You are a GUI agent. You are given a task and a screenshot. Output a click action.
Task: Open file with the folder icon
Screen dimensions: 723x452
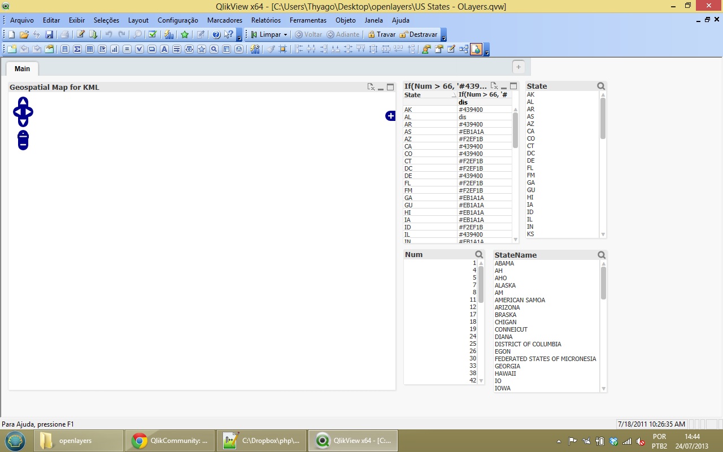24,34
